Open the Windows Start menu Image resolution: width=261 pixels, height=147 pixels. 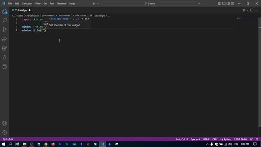(x=3, y=144)
